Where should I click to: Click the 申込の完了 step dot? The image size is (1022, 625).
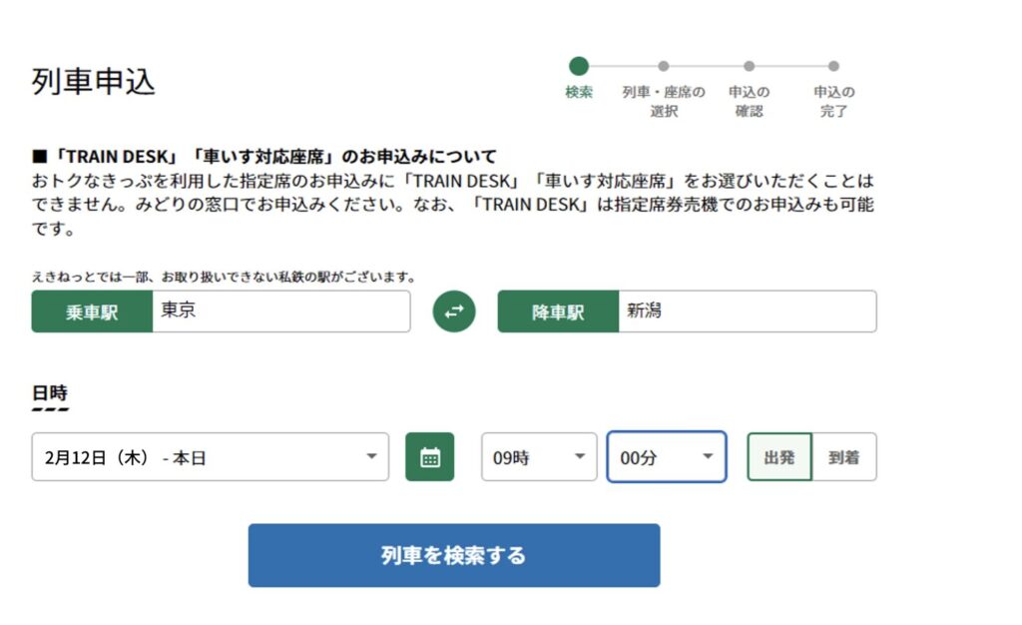(833, 66)
